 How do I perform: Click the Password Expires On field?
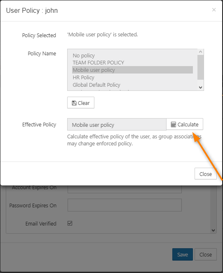124,205
